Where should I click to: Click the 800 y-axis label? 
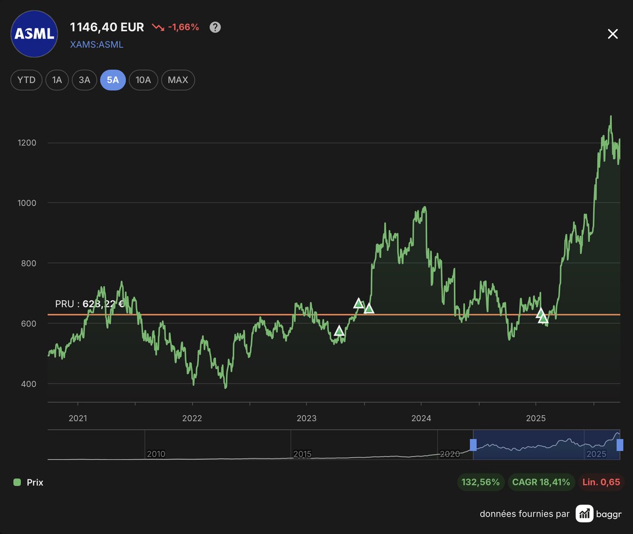point(28,263)
